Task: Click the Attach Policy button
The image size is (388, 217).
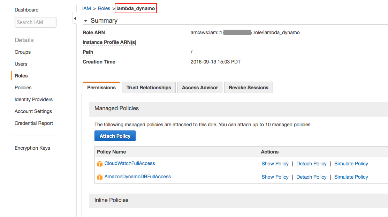Action: (x=115, y=136)
